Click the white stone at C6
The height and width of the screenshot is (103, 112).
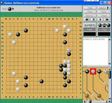[x=14, y=74]
